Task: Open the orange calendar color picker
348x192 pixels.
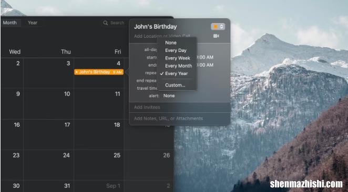Action: 218,27
